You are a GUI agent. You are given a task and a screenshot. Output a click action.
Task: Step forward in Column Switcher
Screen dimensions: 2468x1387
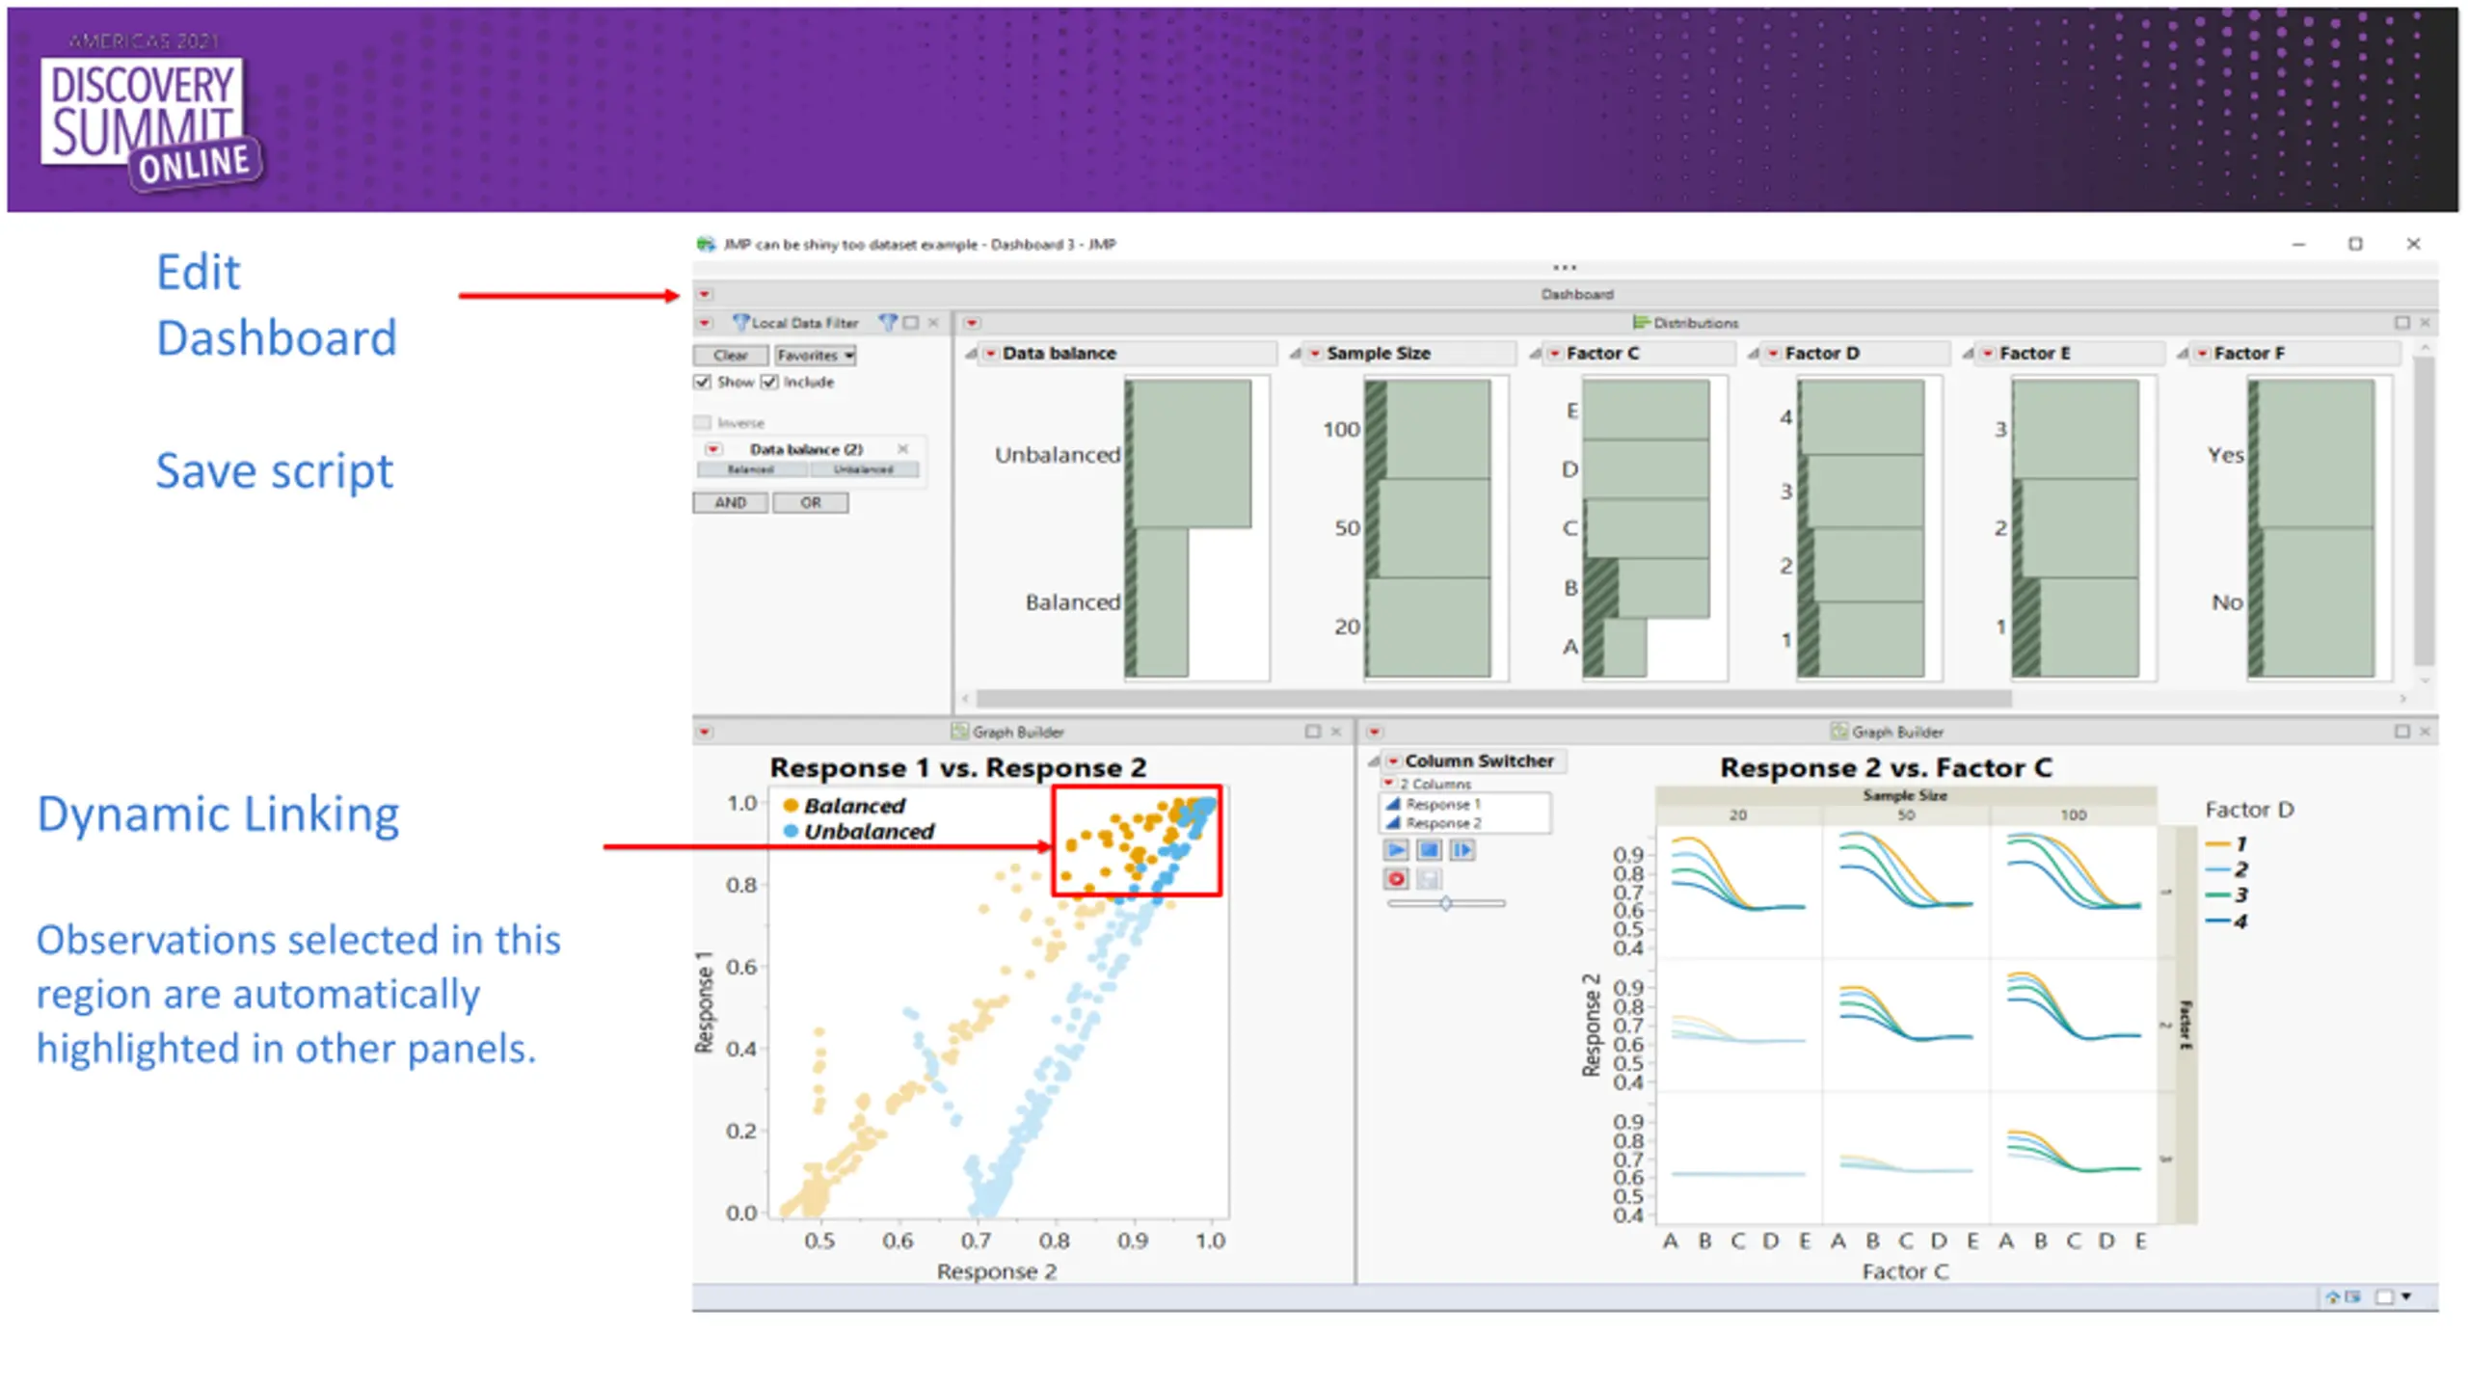coord(1462,850)
